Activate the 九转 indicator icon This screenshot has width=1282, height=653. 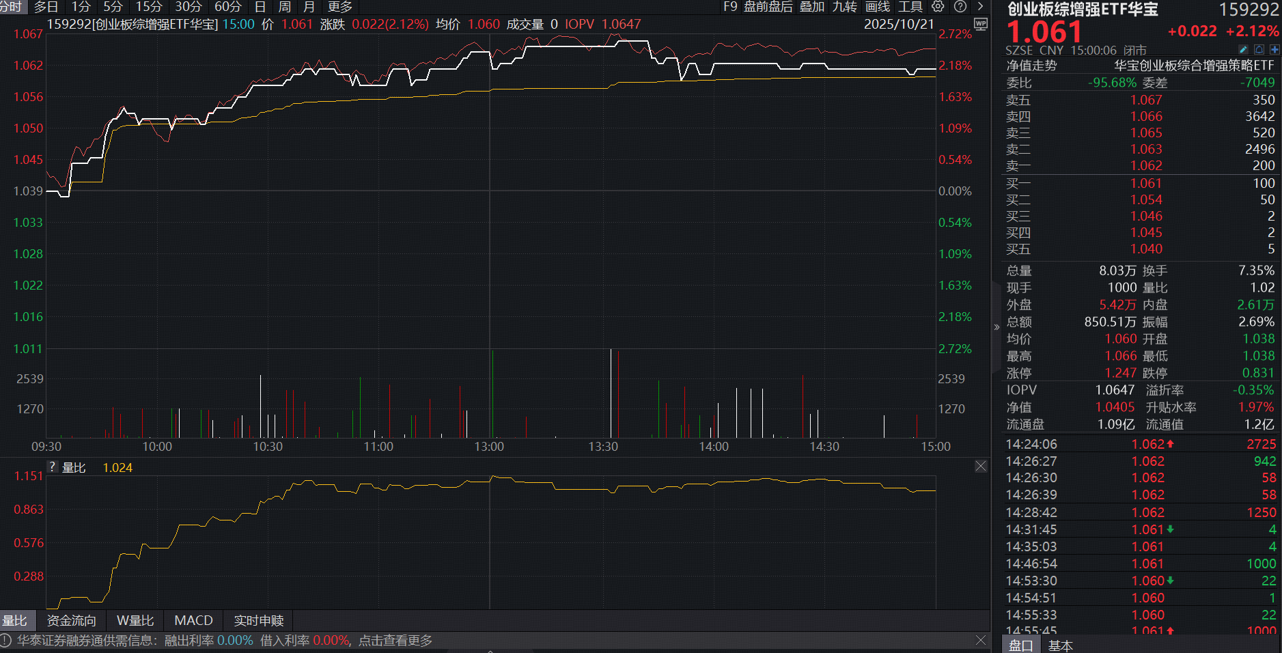(x=844, y=8)
